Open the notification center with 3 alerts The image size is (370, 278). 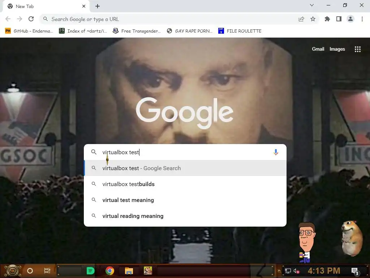(355, 271)
